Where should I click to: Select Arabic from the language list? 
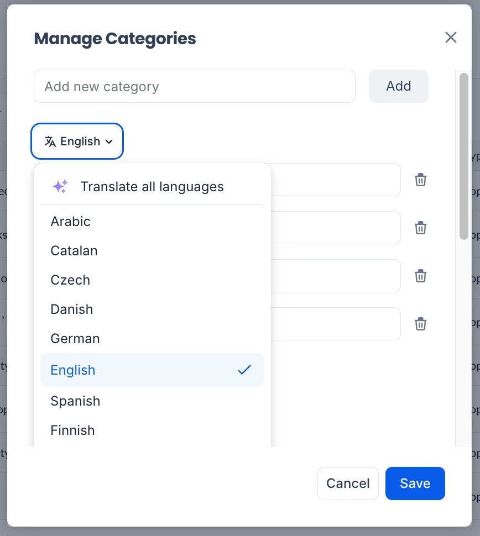click(x=71, y=222)
